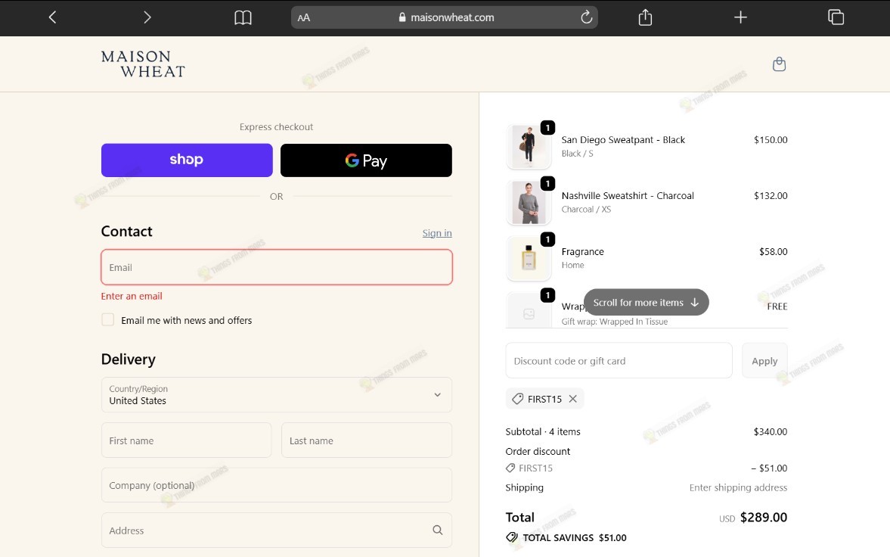Click the Address field
This screenshot has height=557, width=890.
(x=277, y=531)
